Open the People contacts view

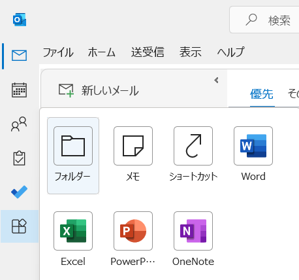(19, 124)
